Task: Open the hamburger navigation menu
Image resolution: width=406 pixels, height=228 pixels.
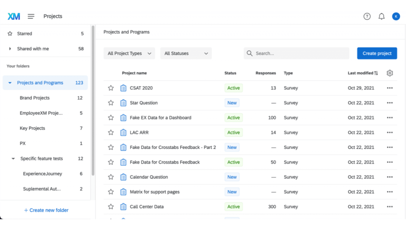Action: pos(31,16)
